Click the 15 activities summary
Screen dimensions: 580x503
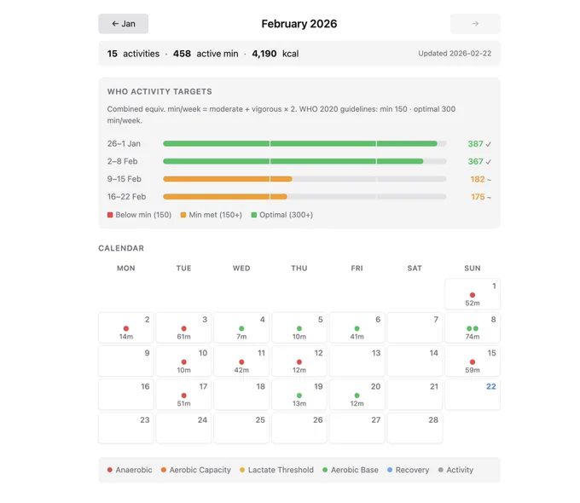pos(133,54)
